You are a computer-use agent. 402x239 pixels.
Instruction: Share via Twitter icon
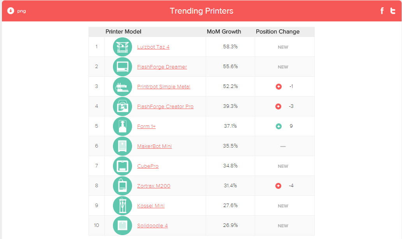click(x=393, y=11)
